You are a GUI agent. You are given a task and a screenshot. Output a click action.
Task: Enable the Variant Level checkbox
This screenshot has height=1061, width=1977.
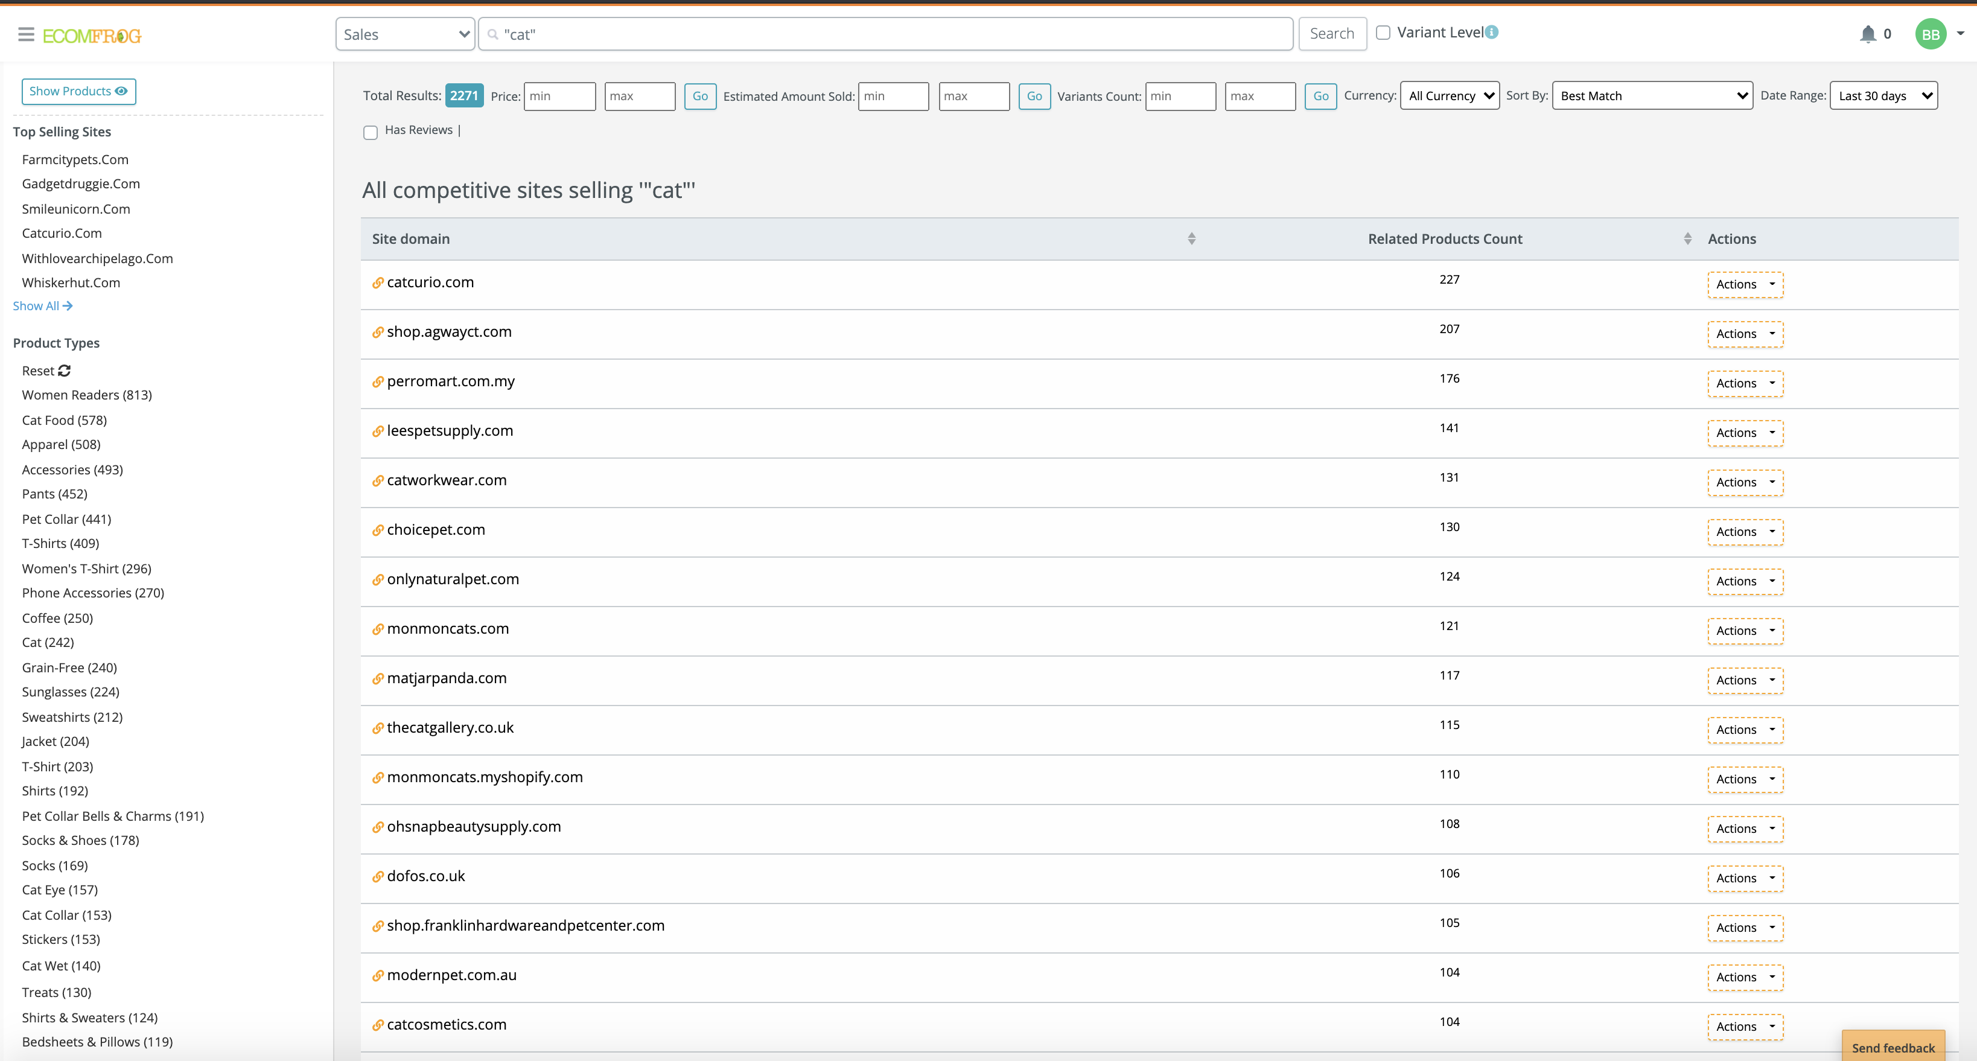(x=1383, y=32)
